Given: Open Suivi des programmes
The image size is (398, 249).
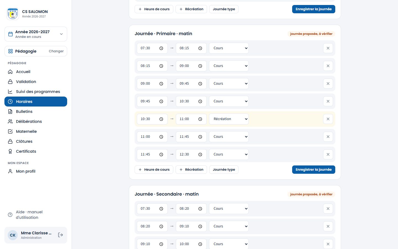Looking at the screenshot, I should click(36, 92).
